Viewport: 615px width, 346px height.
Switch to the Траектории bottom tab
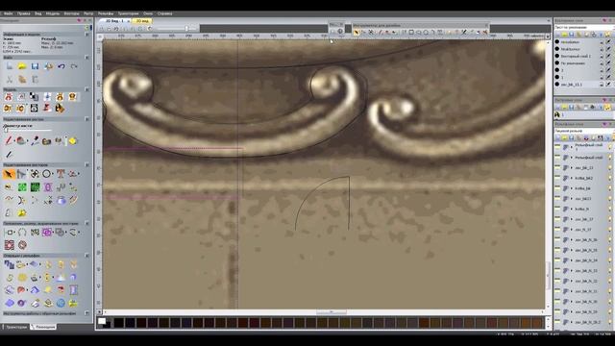click(x=16, y=327)
